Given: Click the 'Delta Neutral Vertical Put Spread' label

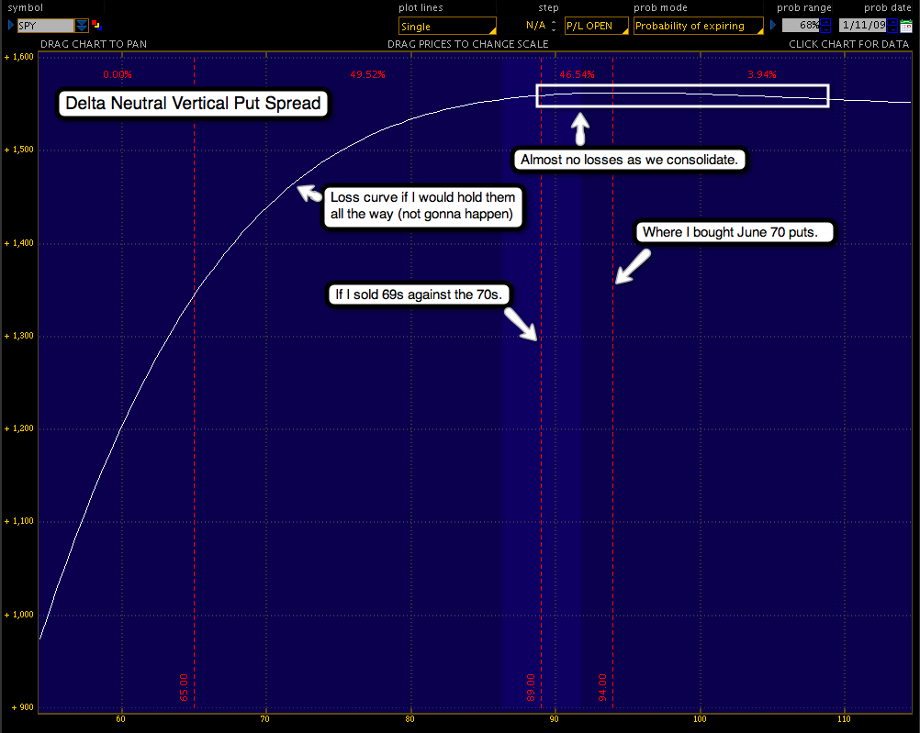Looking at the screenshot, I should (193, 104).
